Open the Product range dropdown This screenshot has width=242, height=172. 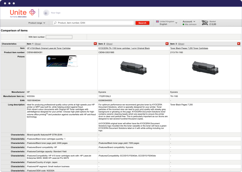(37, 23)
